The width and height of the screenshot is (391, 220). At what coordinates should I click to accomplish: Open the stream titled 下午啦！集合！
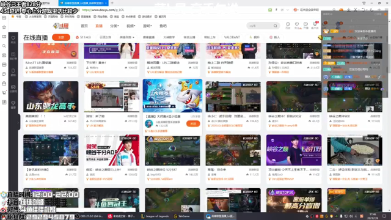pos(96,62)
